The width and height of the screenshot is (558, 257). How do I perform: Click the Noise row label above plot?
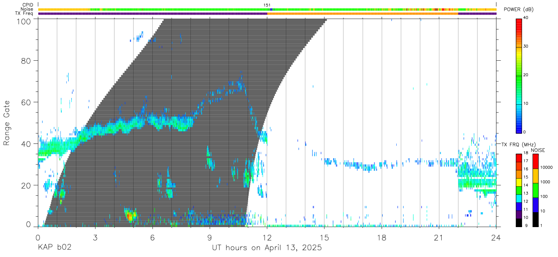click(27, 9)
